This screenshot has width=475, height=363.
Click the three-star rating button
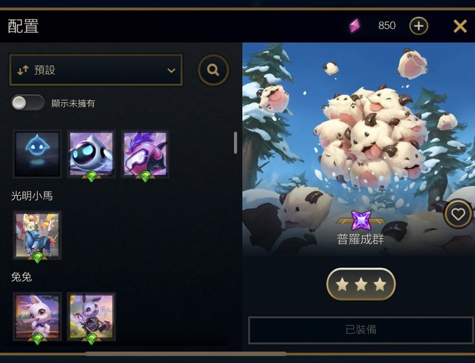point(361,284)
